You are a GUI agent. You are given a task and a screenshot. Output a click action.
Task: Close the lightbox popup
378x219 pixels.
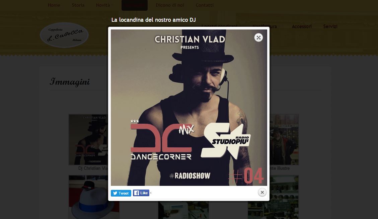(x=262, y=193)
